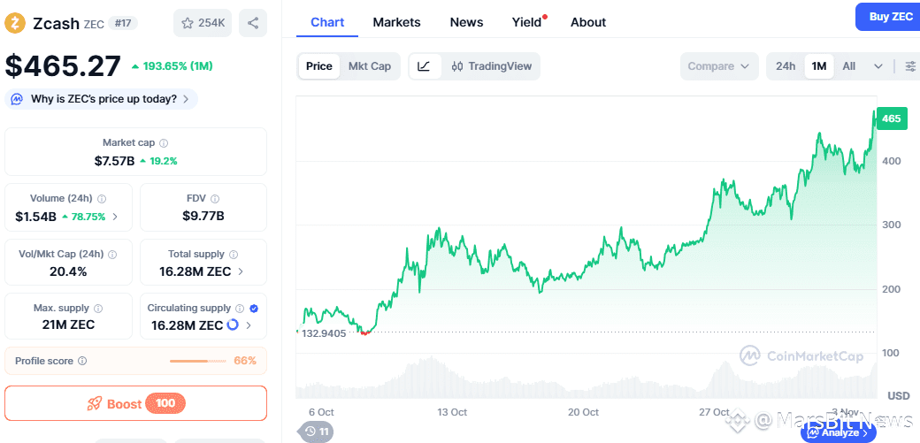
Task: Add Zcash to watchlist via star button
Action: point(203,24)
